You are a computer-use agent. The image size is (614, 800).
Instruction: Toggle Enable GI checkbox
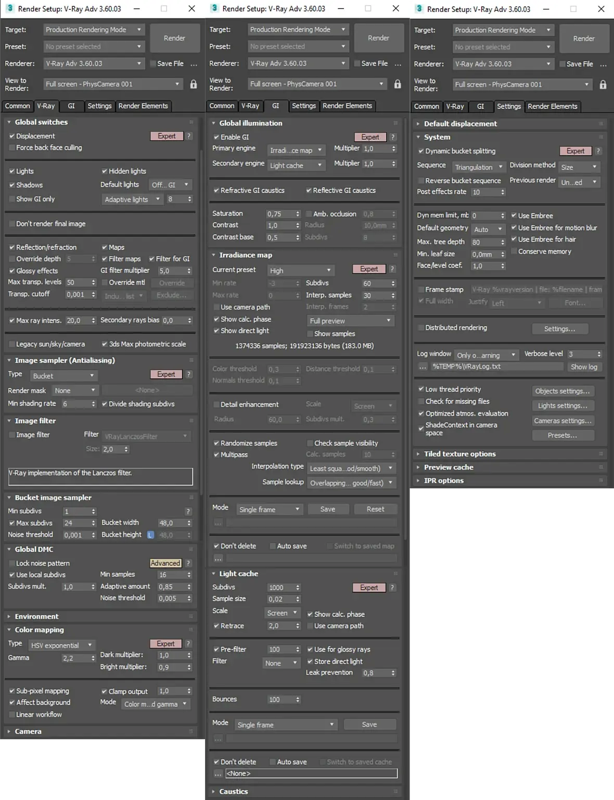pos(216,137)
